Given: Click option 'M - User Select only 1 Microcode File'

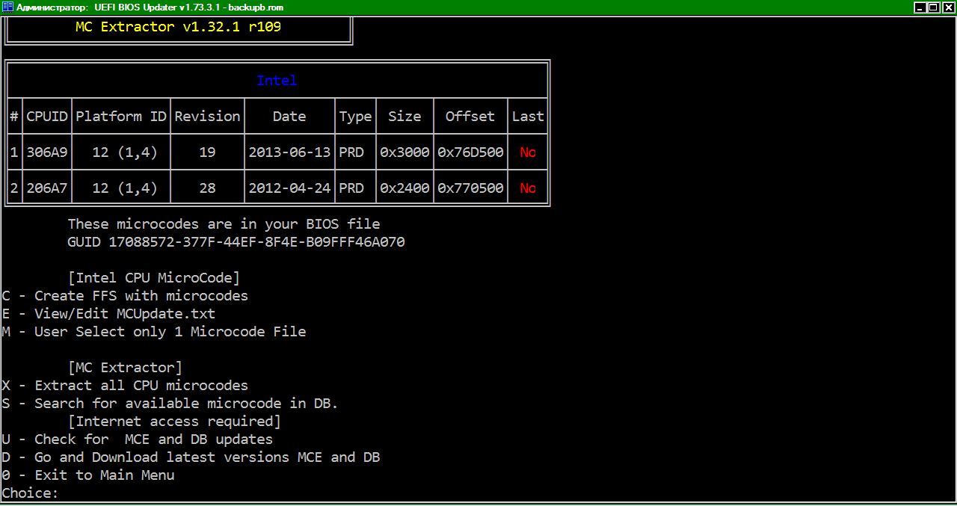Looking at the screenshot, I should (154, 332).
